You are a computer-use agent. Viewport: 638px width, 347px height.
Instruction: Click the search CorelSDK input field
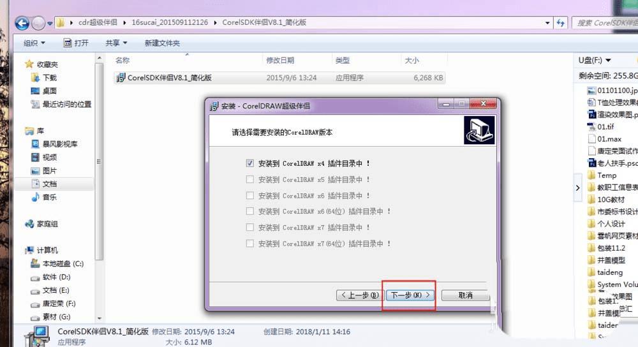tap(605, 23)
